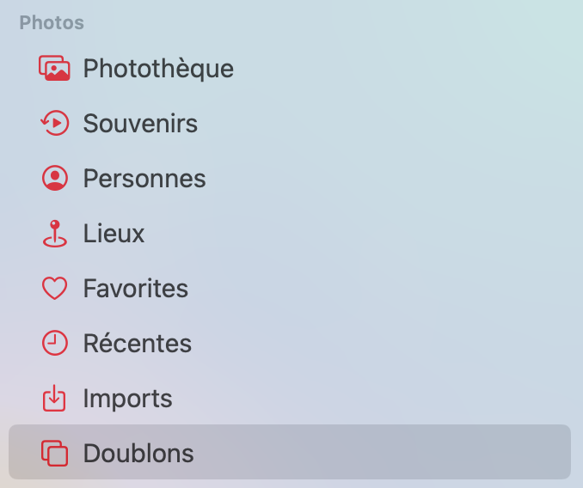Click the Imports download tray icon
583x488 pixels.
click(54, 399)
